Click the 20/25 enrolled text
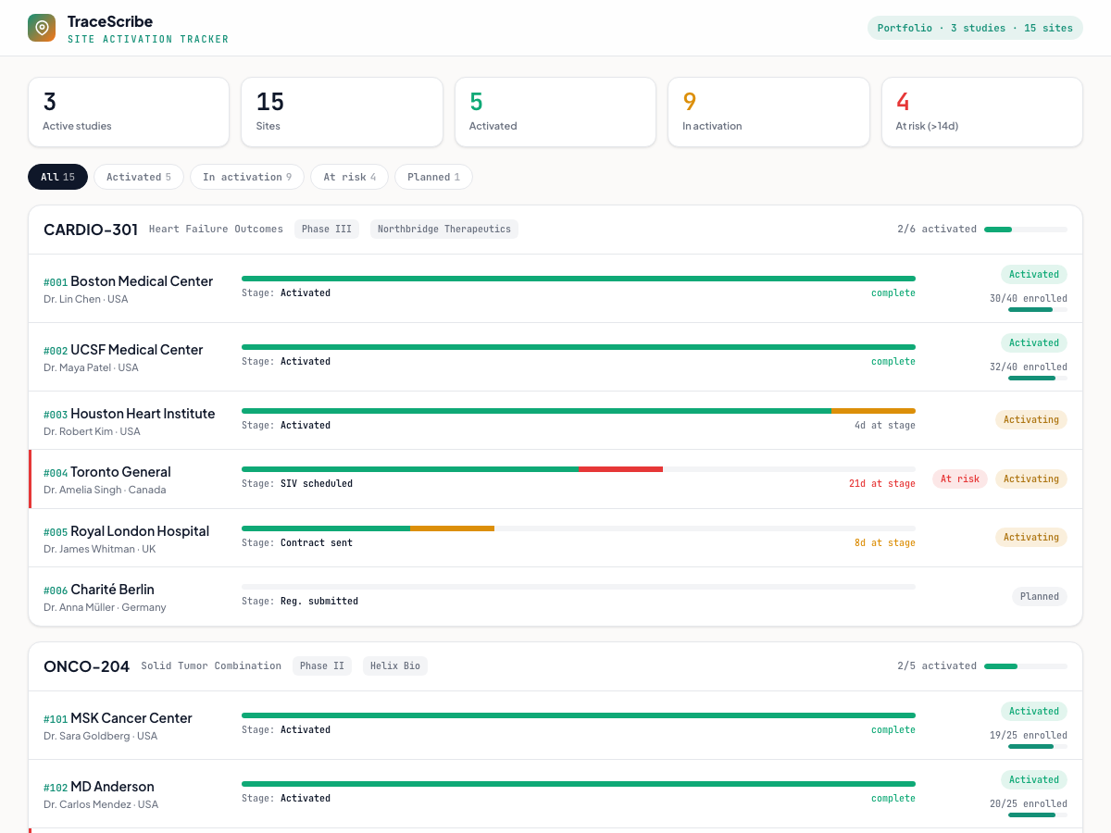Viewport: 1111px width, 833px height. (x=1029, y=804)
